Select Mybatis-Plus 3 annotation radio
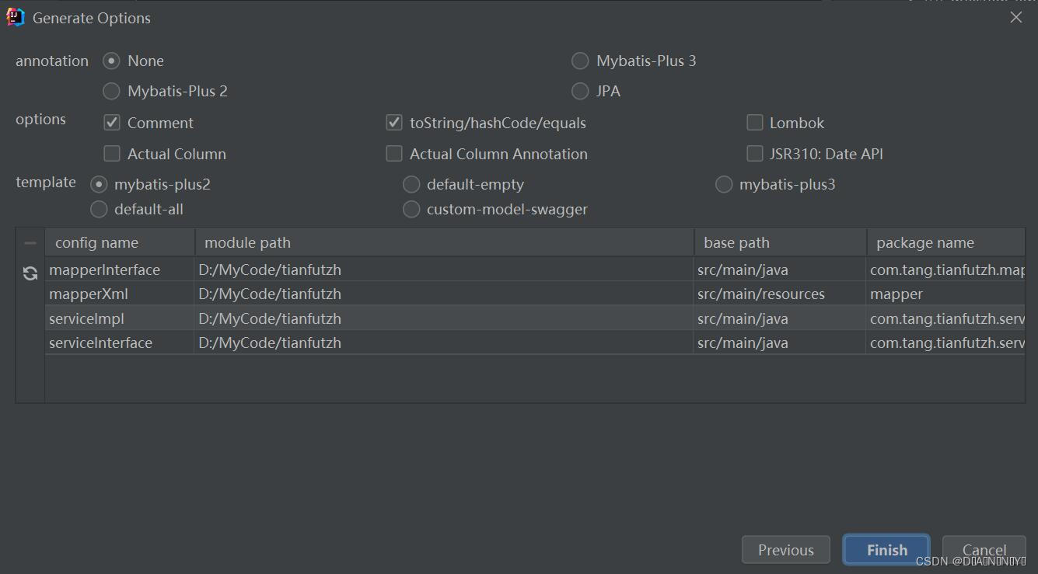Image resolution: width=1038 pixels, height=574 pixels. pos(580,61)
